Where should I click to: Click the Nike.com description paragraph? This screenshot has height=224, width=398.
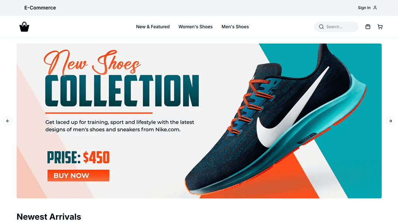click(x=119, y=126)
